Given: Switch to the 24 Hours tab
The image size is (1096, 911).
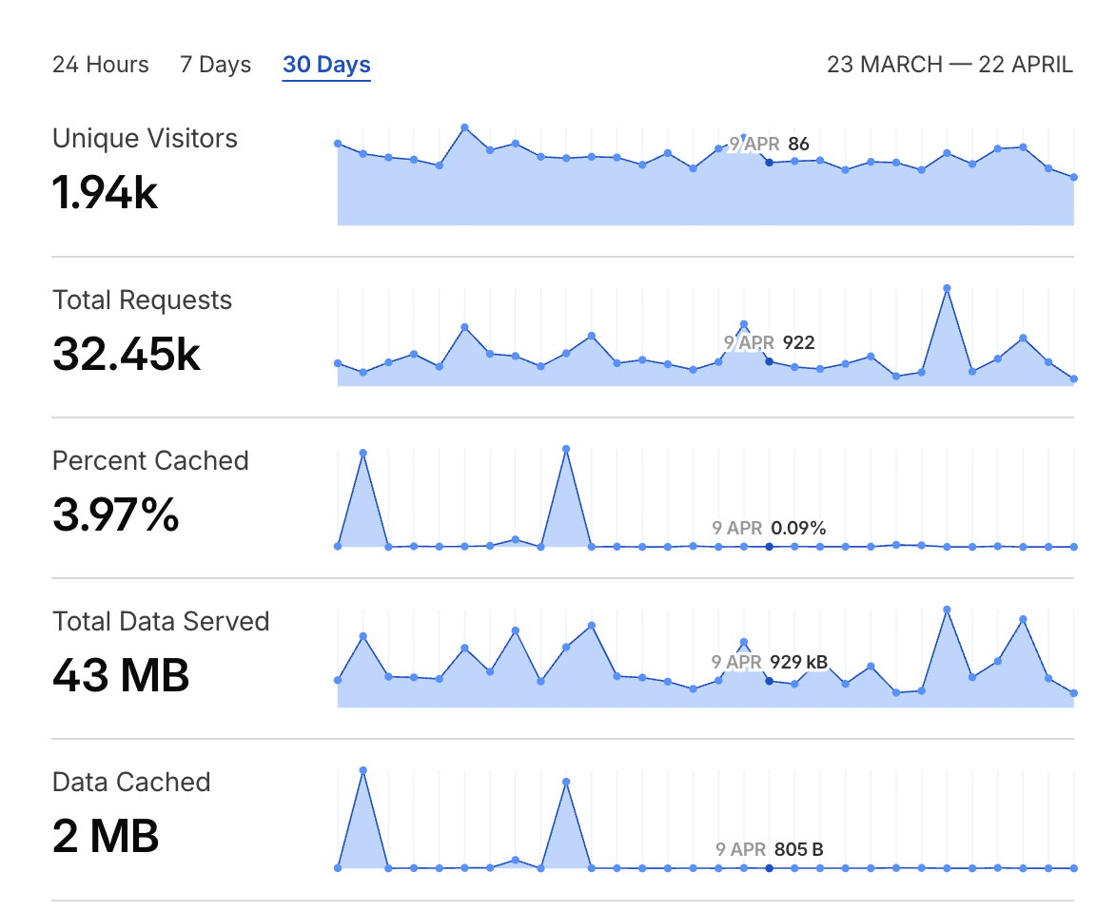Looking at the screenshot, I should point(101,65).
